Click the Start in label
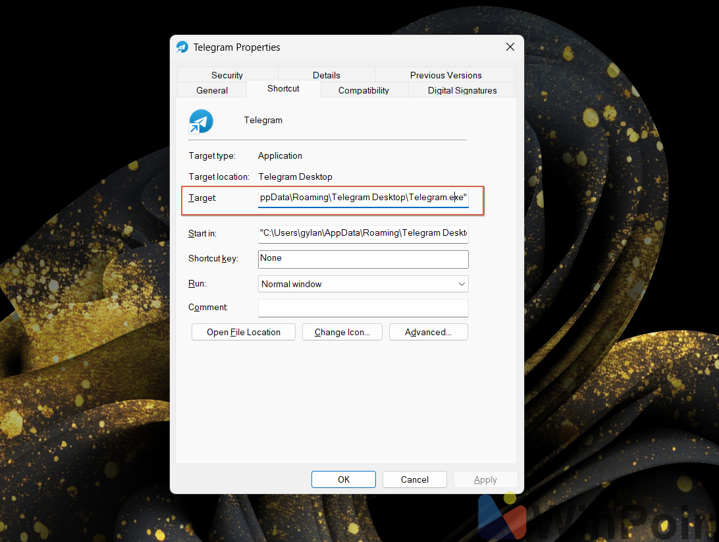 point(202,233)
